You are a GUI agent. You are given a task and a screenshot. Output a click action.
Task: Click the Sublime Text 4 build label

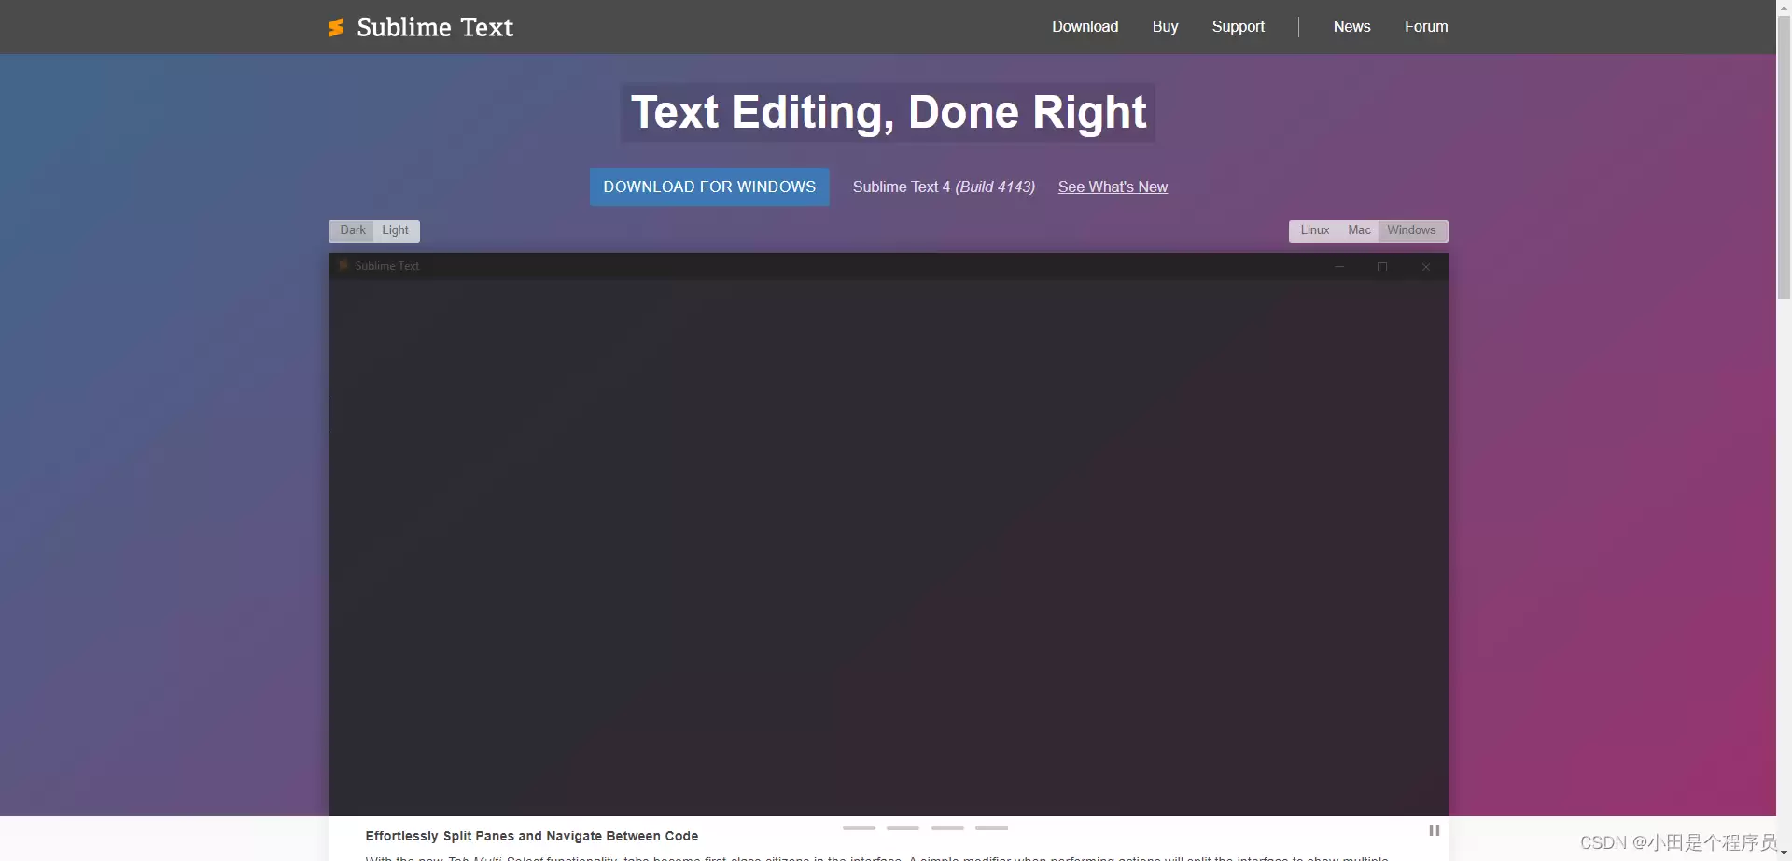click(944, 187)
